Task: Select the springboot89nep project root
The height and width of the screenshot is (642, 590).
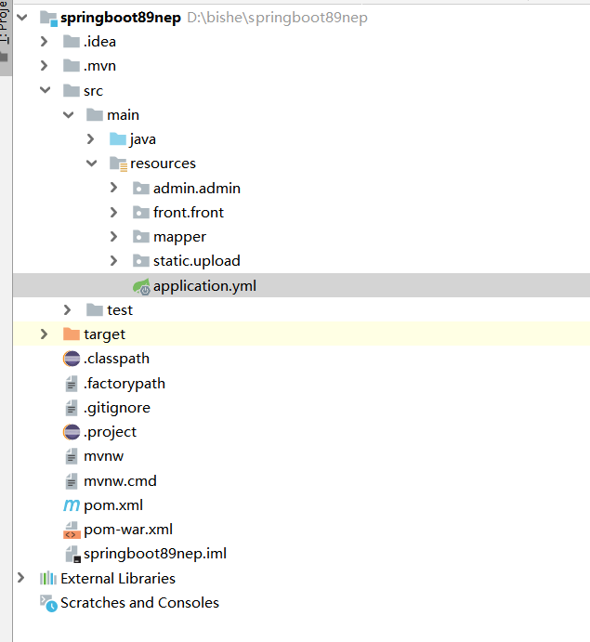Action: click(x=120, y=18)
